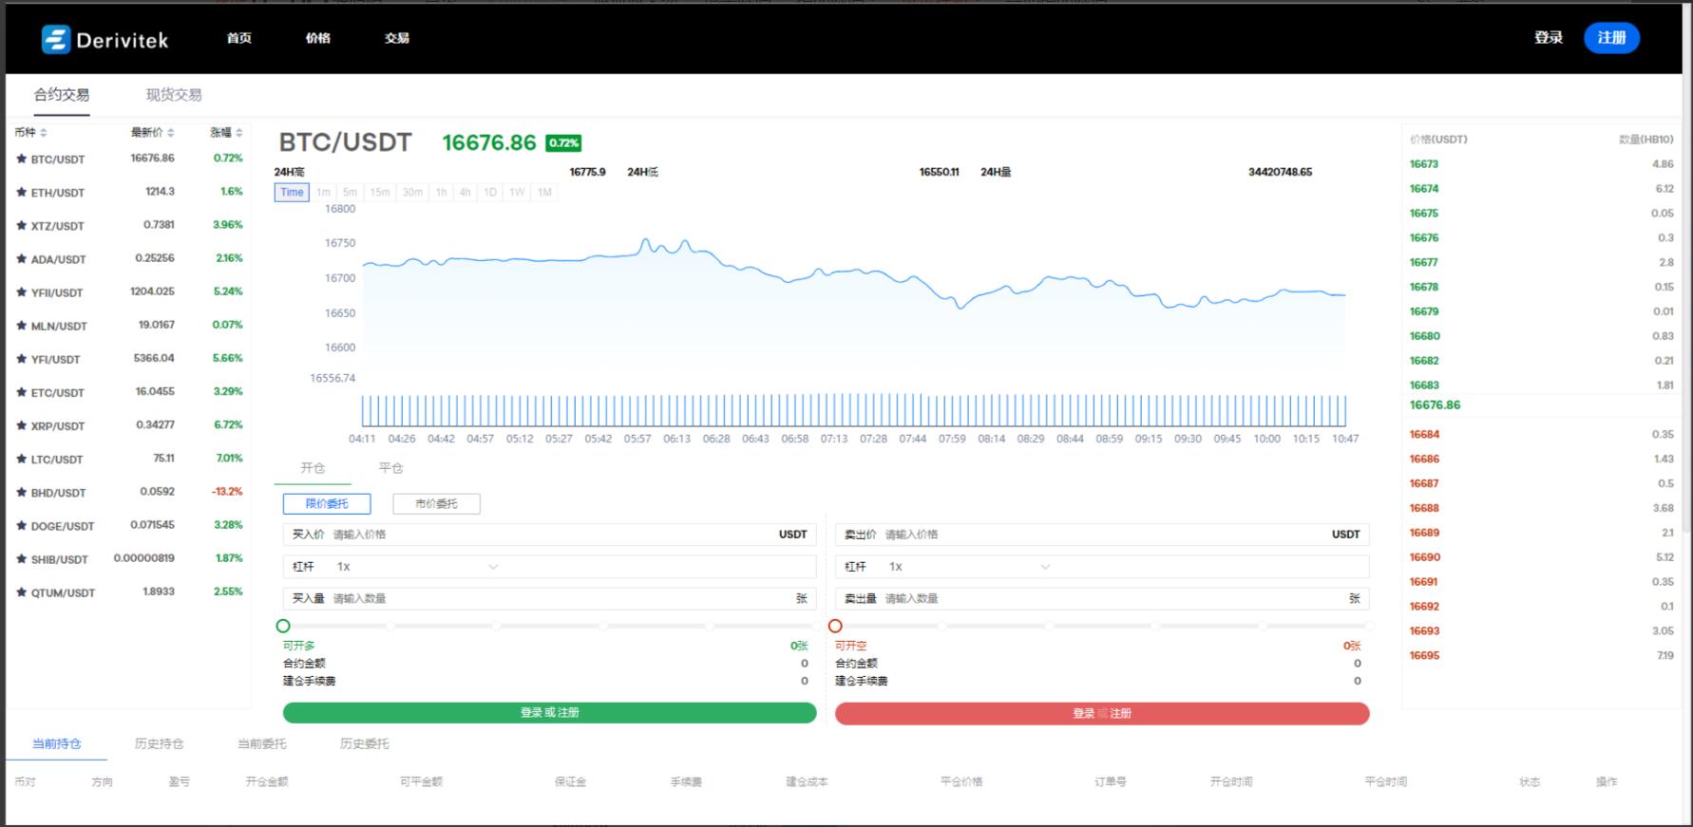
Task: Sort the list by 币种 arrows
Action: [x=44, y=133]
